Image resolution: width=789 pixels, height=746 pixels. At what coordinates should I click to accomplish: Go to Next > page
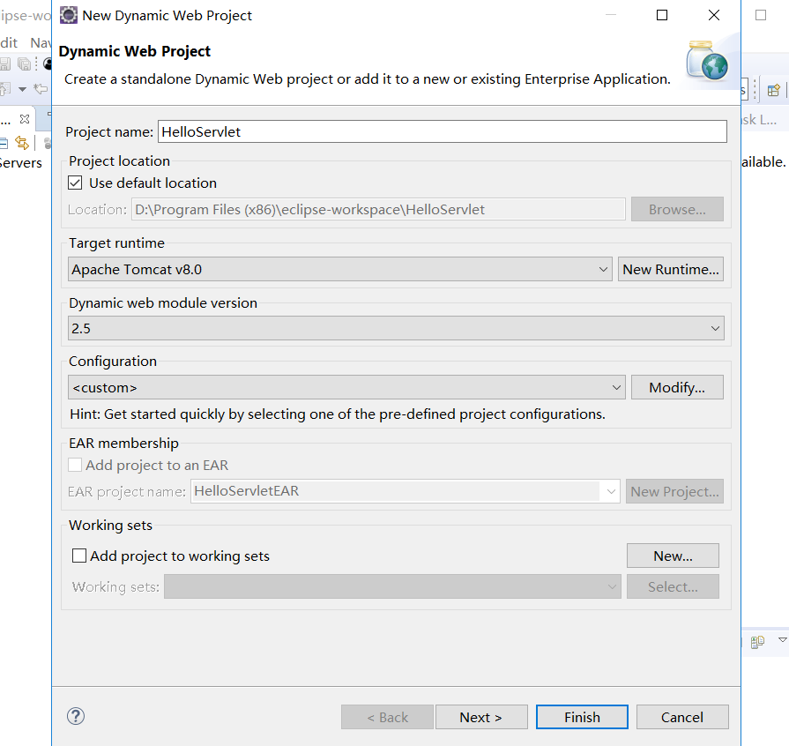pyautogui.click(x=481, y=717)
